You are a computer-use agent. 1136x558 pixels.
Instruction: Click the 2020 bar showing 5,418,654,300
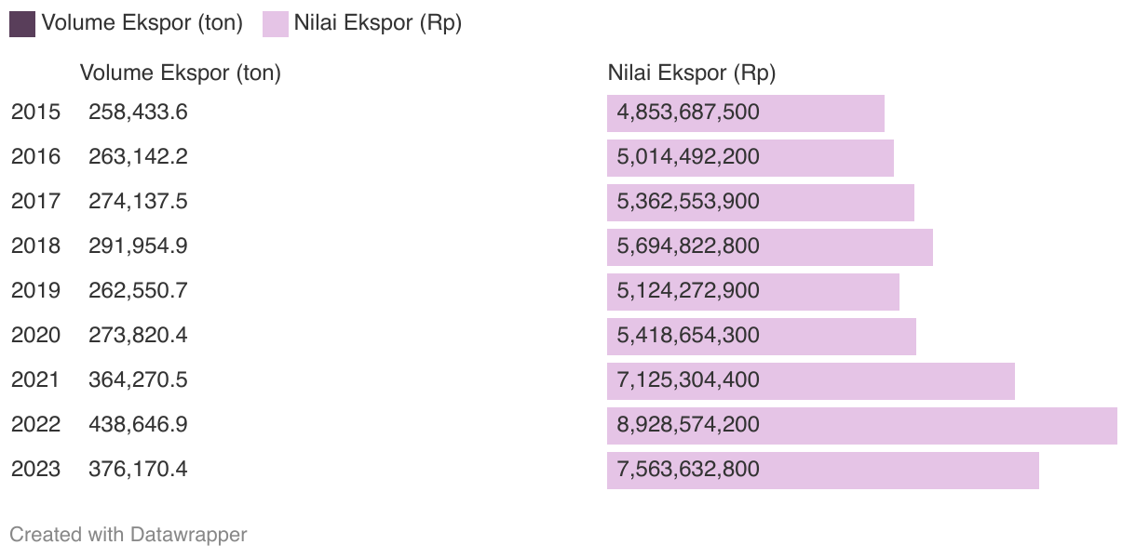point(762,337)
